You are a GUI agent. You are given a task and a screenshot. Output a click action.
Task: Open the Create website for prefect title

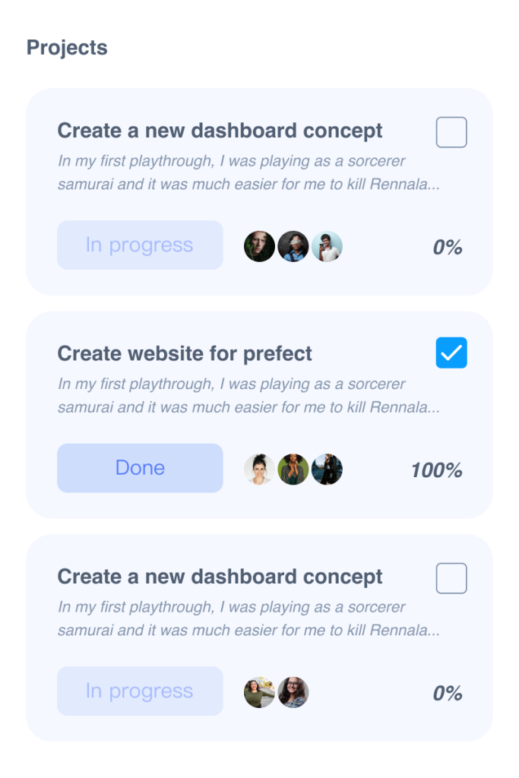click(x=185, y=354)
